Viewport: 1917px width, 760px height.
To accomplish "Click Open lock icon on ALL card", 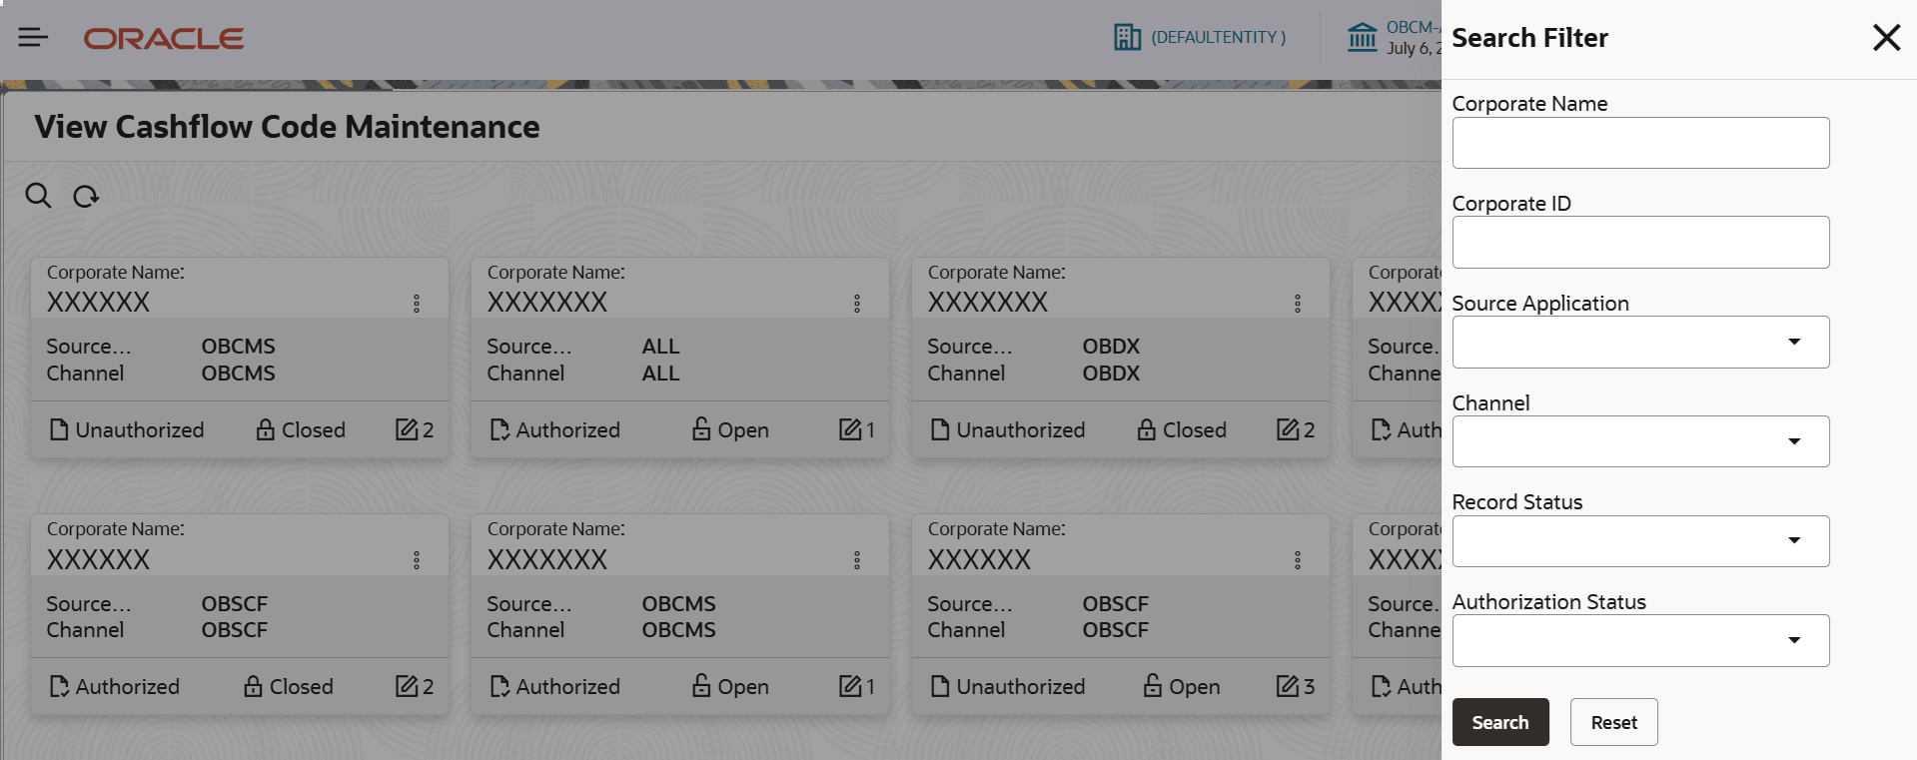I will tap(701, 429).
